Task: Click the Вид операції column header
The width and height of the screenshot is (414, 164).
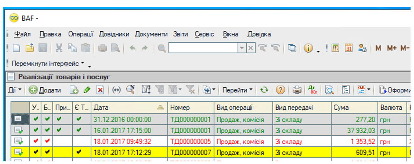Action: (243, 108)
